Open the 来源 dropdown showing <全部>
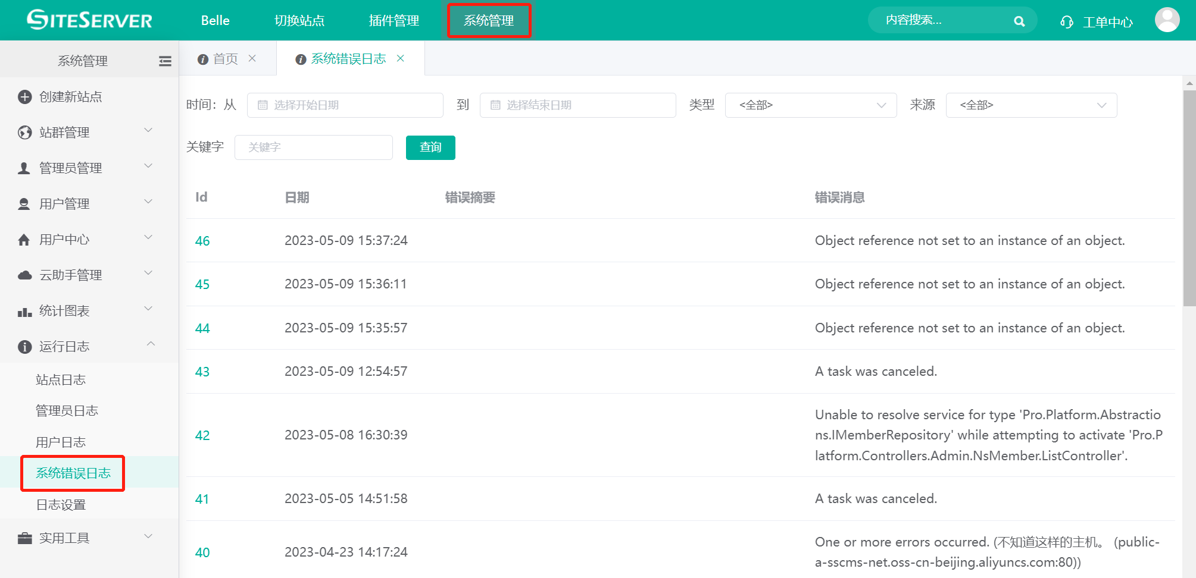This screenshot has height=578, width=1196. pos(1031,105)
